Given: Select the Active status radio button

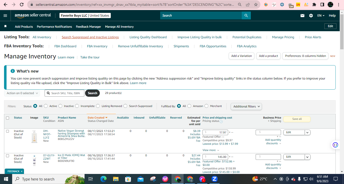Looking at the screenshot, I should [x=46, y=106].
